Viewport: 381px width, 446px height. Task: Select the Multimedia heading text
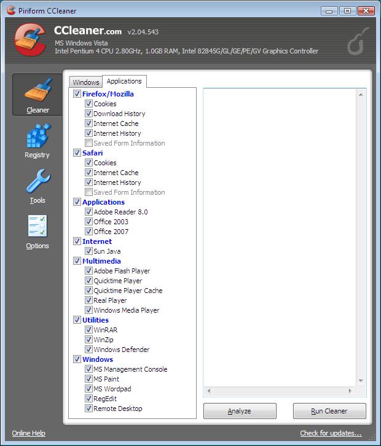[101, 261]
